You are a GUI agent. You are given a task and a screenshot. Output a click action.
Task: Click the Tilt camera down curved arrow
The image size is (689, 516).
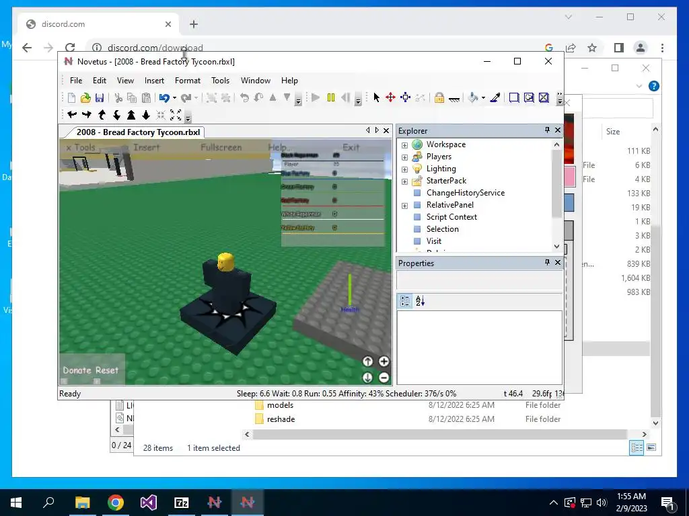point(116,115)
